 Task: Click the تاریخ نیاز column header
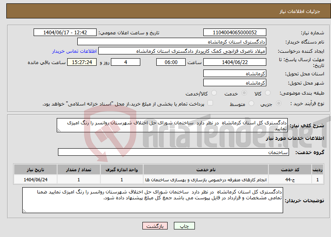(35, 170)
